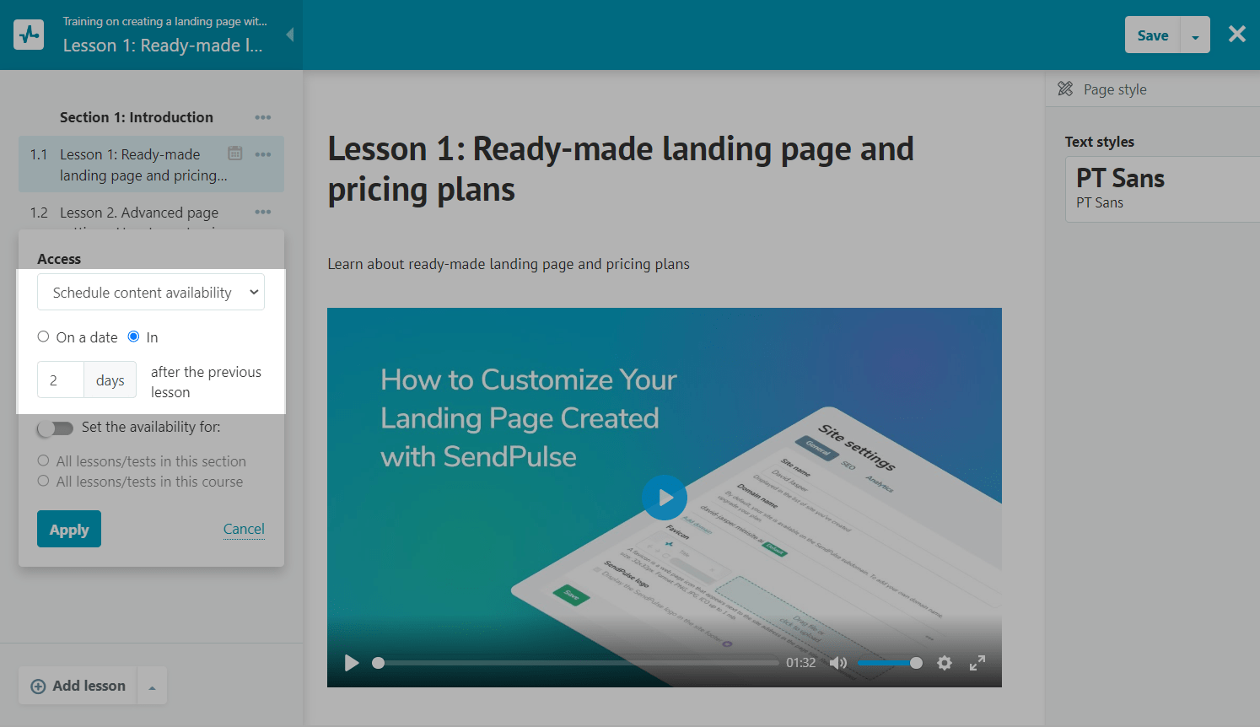Click the Text styles label
The height and width of the screenshot is (727, 1260).
(1099, 142)
